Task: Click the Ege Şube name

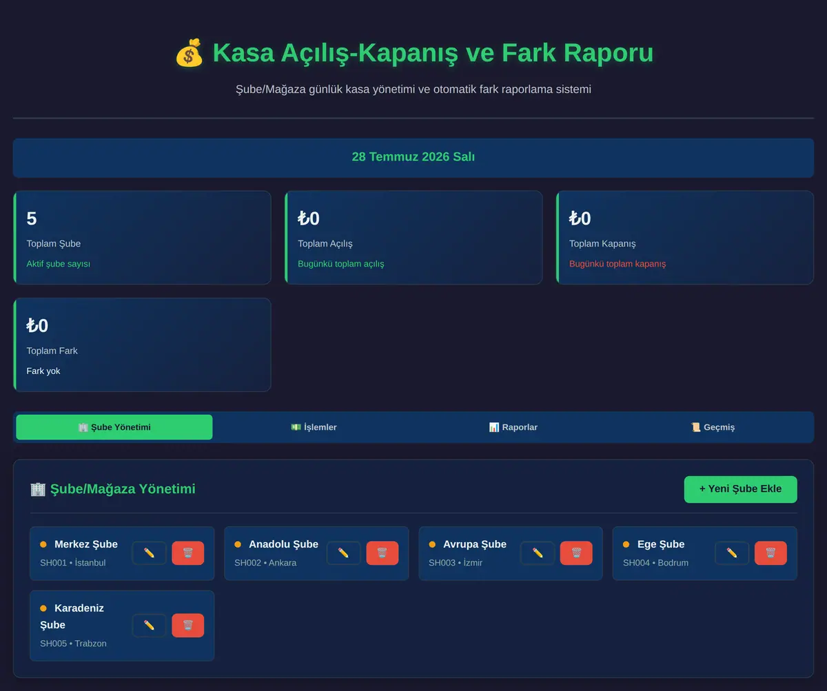Action: (x=661, y=544)
